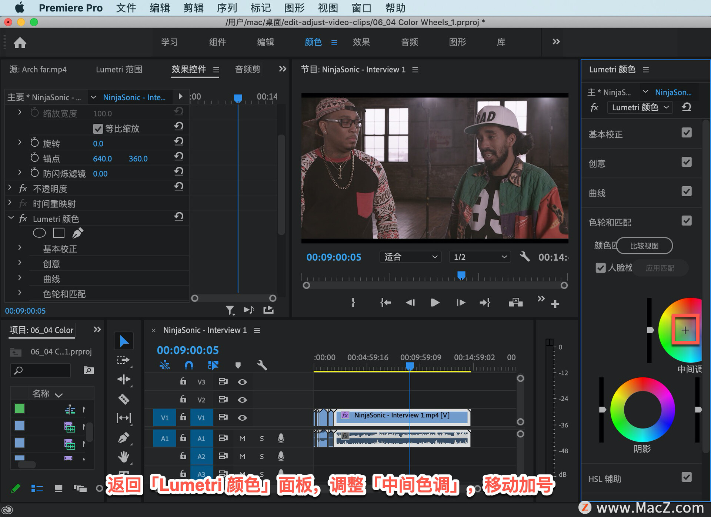Open the button editor plus icon
Screen dimensions: 711x517
click(555, 304)
